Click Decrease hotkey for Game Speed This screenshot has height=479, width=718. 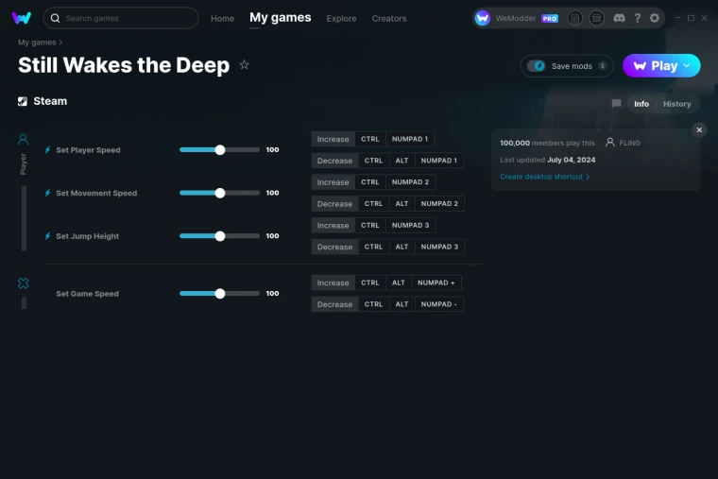point(334,304)
